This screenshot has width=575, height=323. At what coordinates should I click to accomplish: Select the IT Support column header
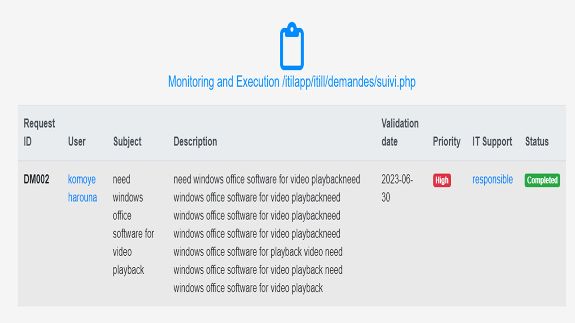492,141
